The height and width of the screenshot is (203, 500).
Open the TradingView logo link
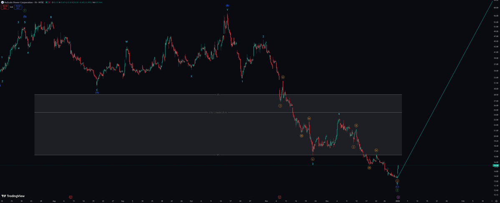pyautogui.click(x=13, y=196)
